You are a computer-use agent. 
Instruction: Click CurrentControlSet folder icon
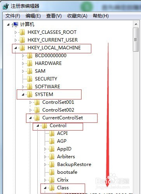click(37, 118)
